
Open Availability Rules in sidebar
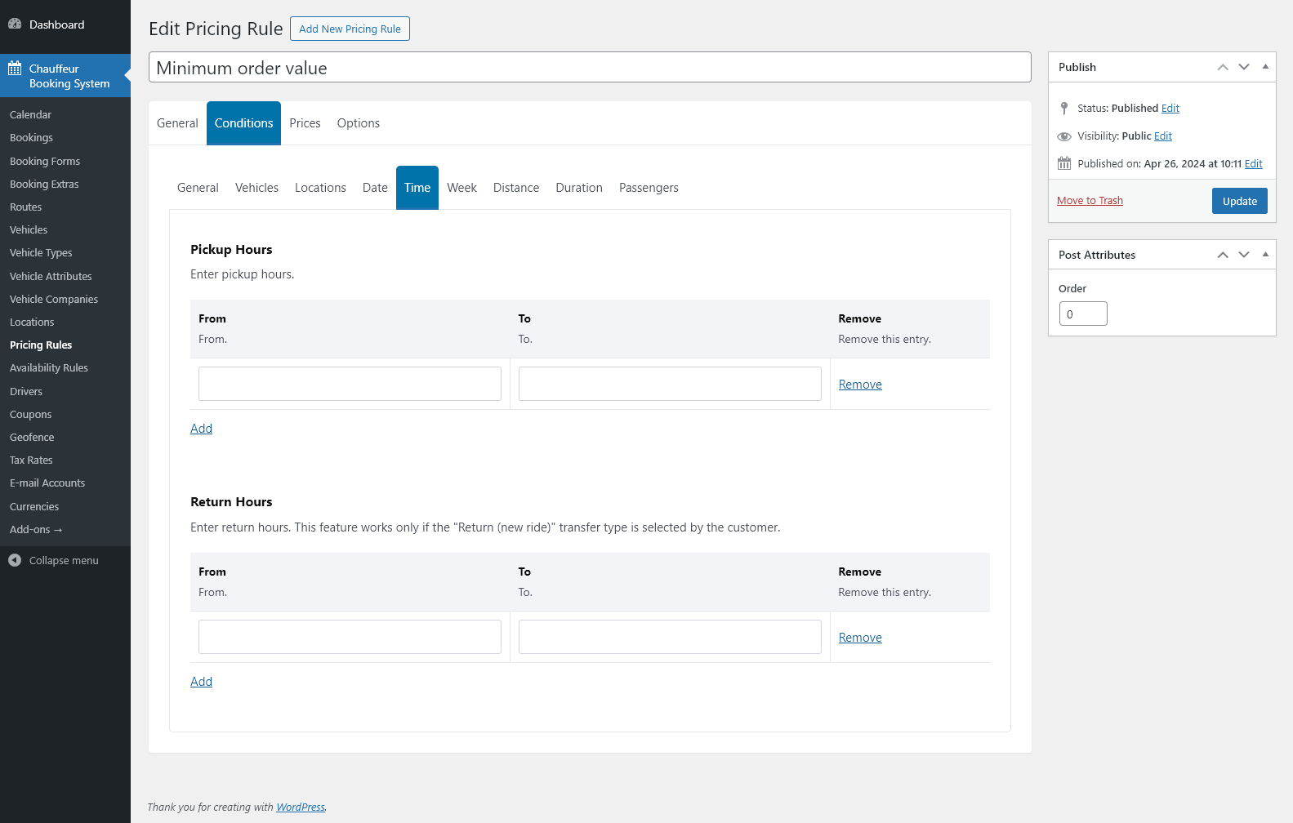49,368
